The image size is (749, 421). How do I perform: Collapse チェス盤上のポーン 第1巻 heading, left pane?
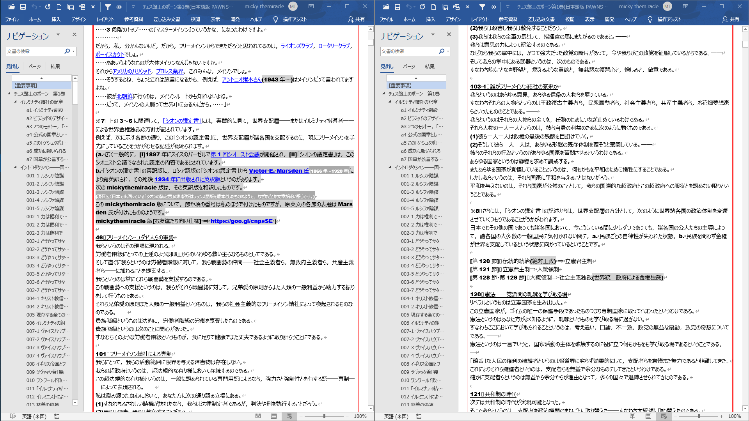9,94
